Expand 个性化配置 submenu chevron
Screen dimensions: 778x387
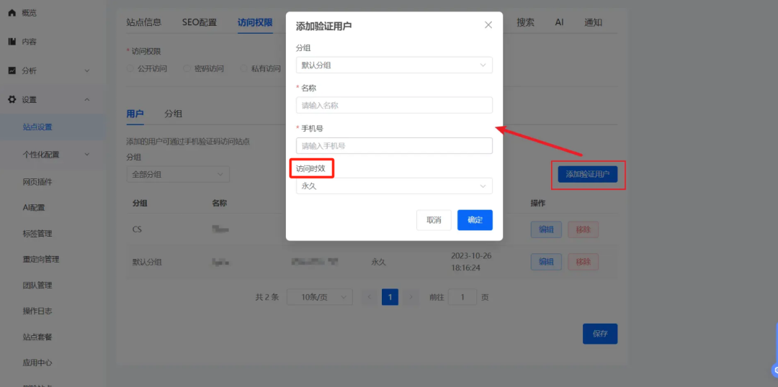[87, 154]
